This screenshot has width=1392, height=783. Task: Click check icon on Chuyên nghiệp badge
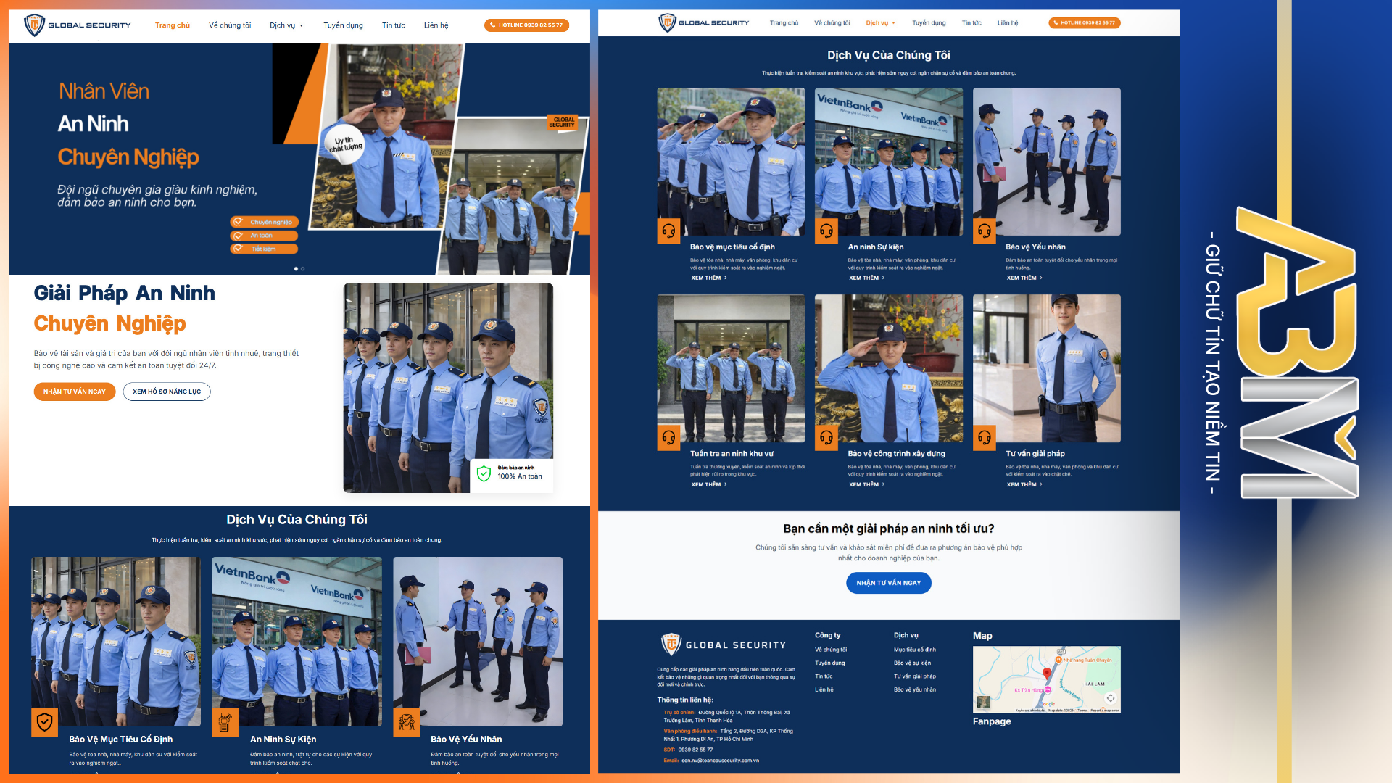[x=238, y=222]
